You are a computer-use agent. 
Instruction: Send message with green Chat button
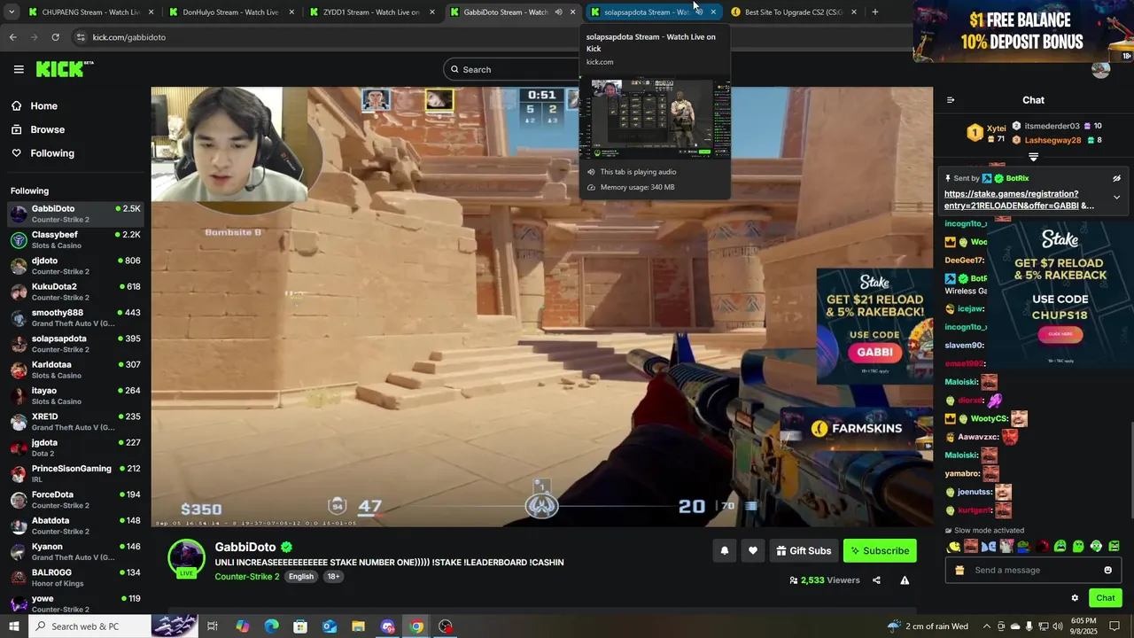(1105, 598)
